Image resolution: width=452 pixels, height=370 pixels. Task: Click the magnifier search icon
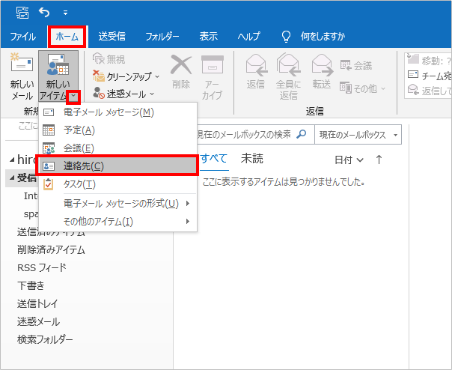[302, 134]
